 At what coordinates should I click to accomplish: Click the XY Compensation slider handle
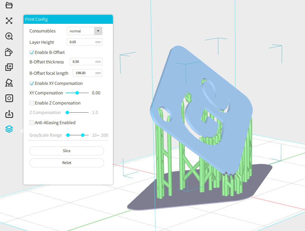point(77,93)
